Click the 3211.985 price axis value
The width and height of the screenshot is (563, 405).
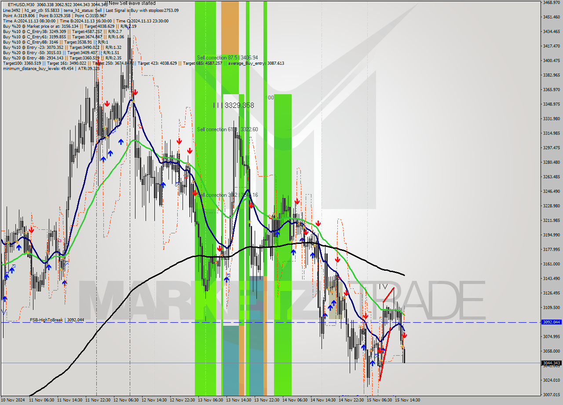pyautogui.click(x=552, y=221)
